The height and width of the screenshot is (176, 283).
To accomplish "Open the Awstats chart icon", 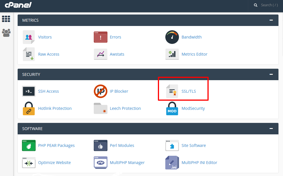I will point(100,54).
